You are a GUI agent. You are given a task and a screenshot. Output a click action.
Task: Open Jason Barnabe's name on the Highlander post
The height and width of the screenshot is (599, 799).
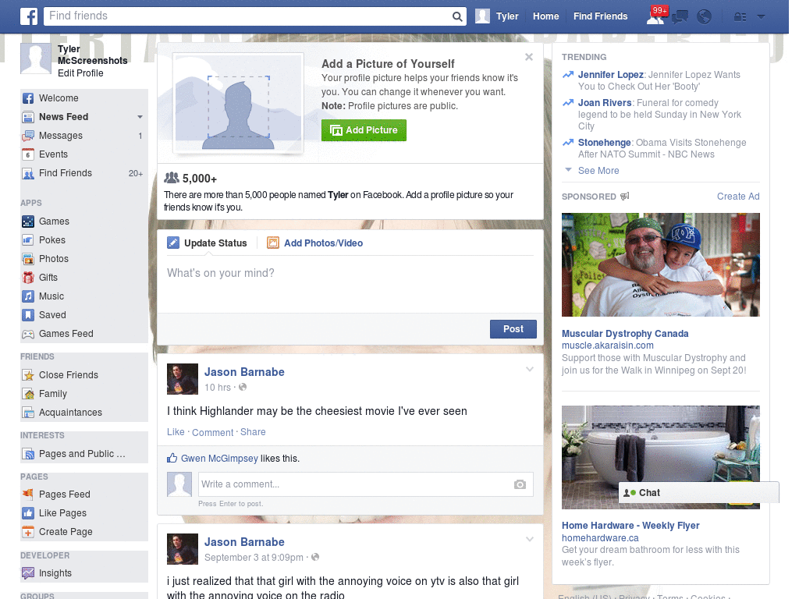(x=244, y=372)
